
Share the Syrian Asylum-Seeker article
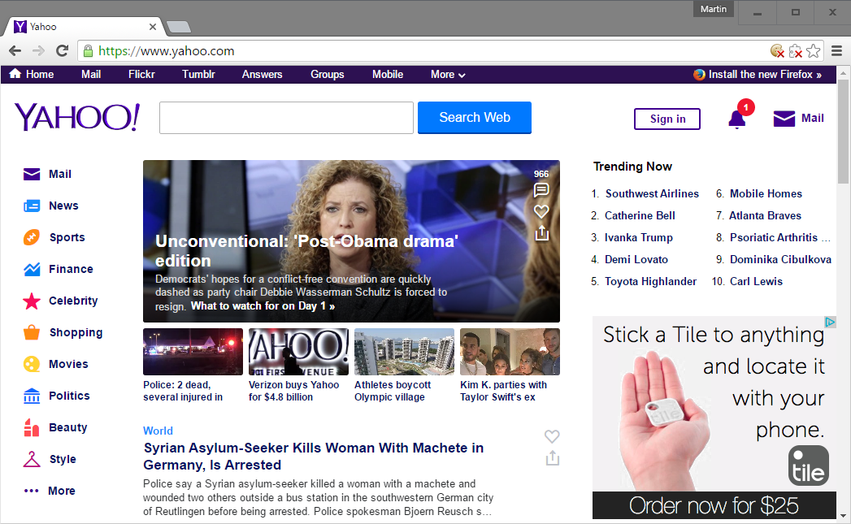553,458
